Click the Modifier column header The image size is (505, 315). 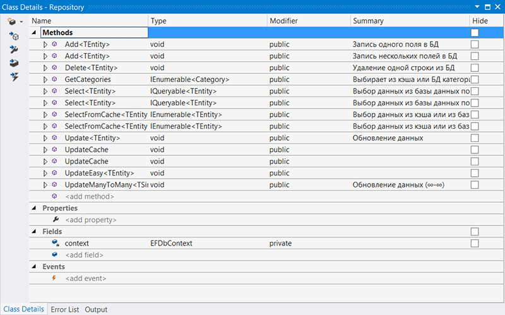(x=309, y=21)
